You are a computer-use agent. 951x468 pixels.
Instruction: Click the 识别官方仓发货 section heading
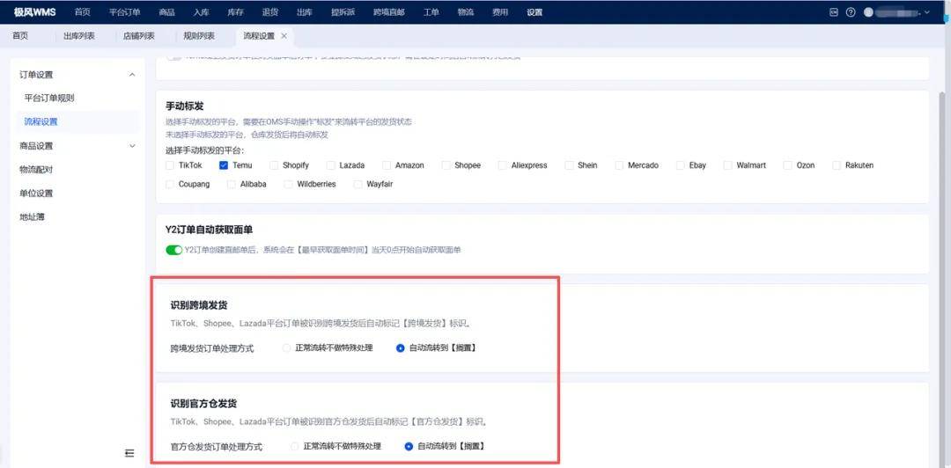click(x=203, y=403)
